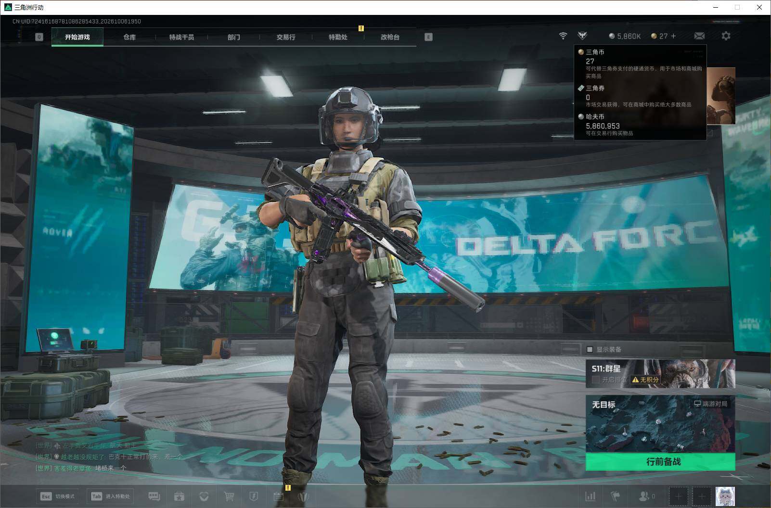
Task: Open the settings gear icon
Action: (x=726, y=36)
